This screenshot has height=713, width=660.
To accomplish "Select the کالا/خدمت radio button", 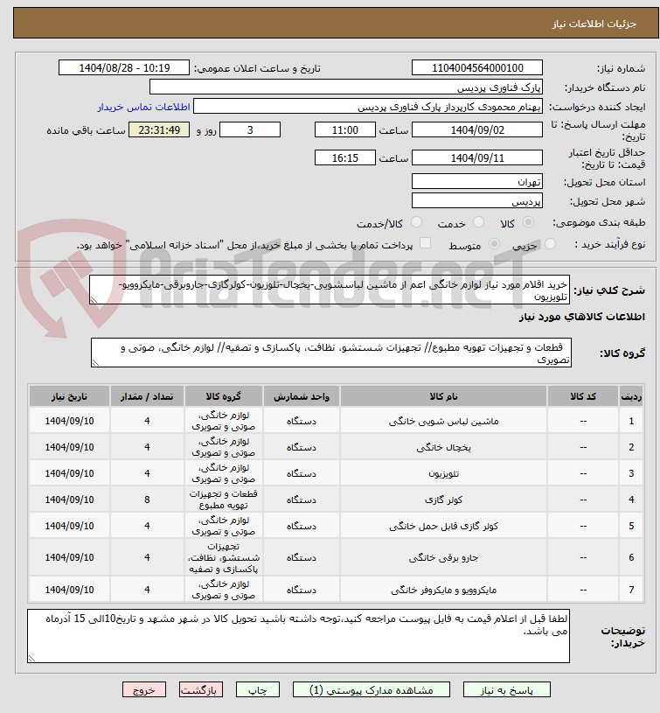I will [x=416, y=222].
